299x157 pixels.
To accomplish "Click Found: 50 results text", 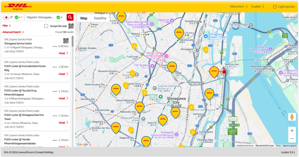I will (x=64, y=32).
